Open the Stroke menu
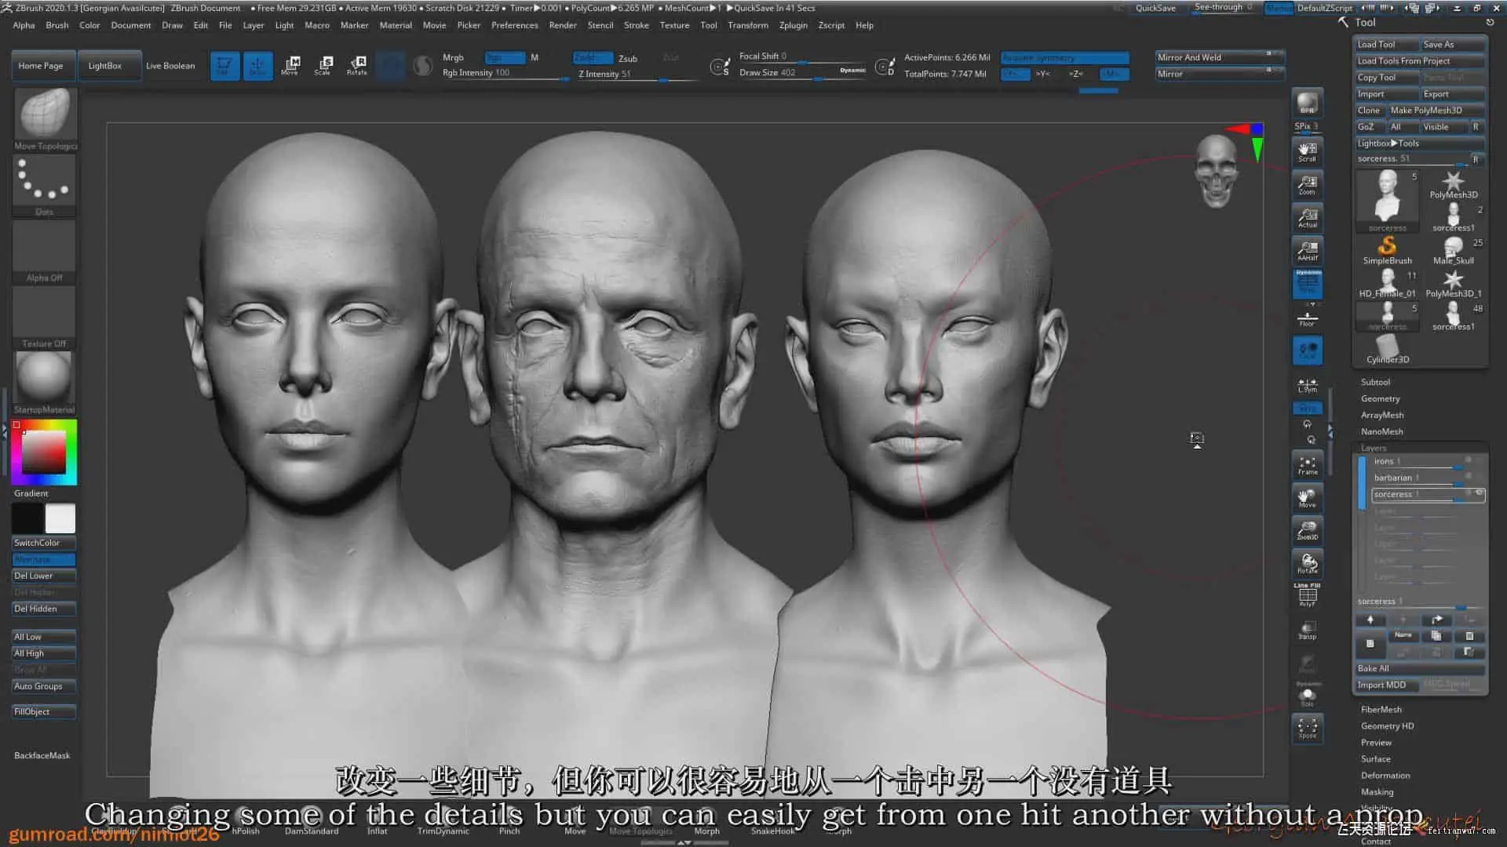 pyautogui.click(x=636, y=25)
